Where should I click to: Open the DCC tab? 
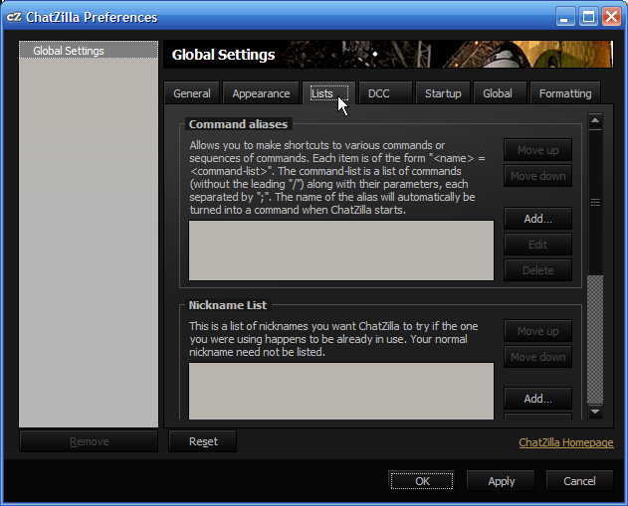pyautogui.click(x=386, y=93)
